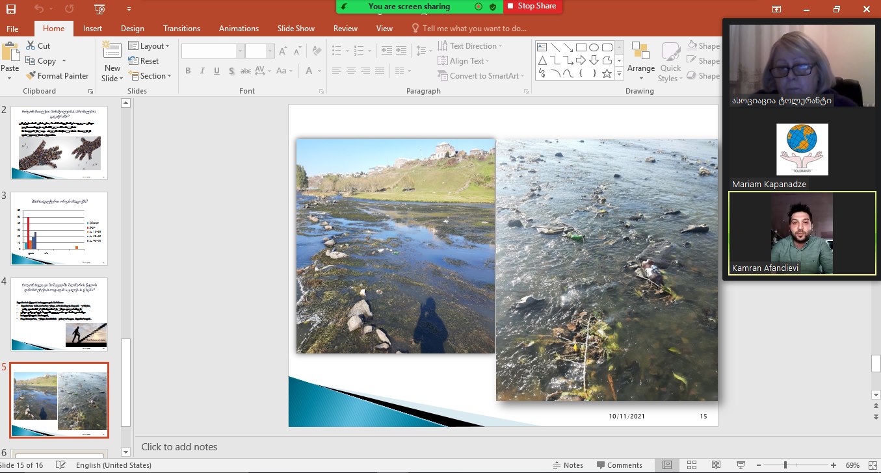This screenshot has height=473, width=881.
Task: Click the Notes button in status bar
Action: [x=568, y=465]
